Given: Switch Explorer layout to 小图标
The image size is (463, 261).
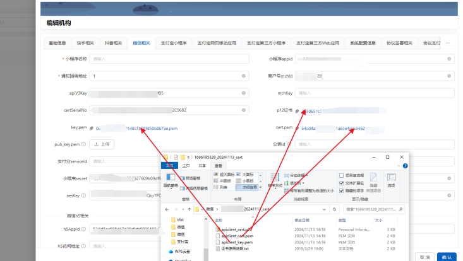Looking at the screenshot, I should click(245, 181).
